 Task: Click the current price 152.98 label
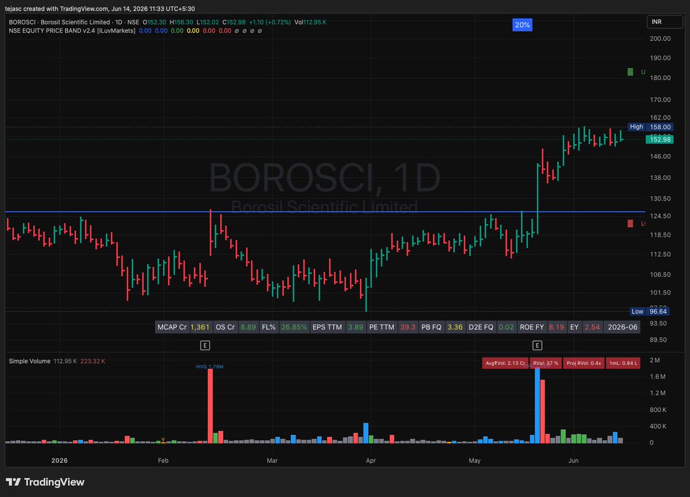(659, 139)
